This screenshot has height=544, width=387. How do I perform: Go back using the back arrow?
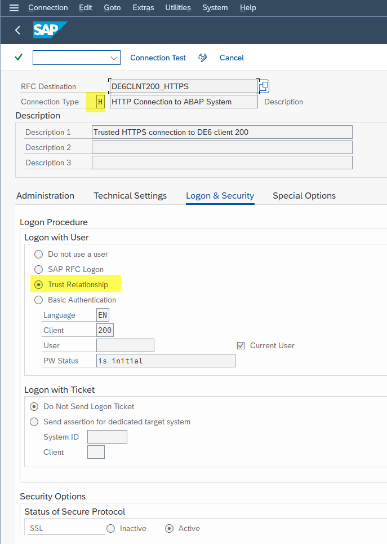[x=17, y=30]
